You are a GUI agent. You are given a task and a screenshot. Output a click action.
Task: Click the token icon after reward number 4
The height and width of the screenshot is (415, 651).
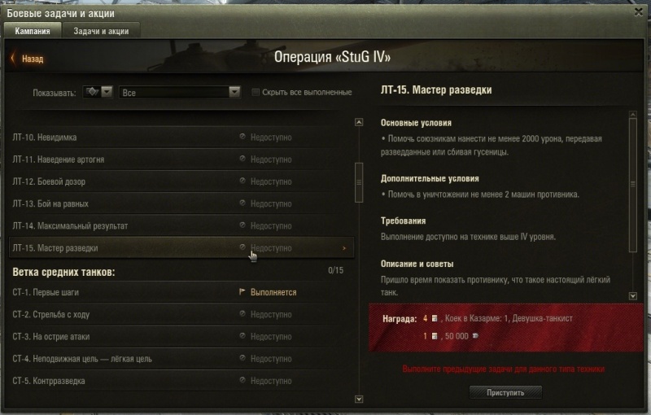pos(435,318)
